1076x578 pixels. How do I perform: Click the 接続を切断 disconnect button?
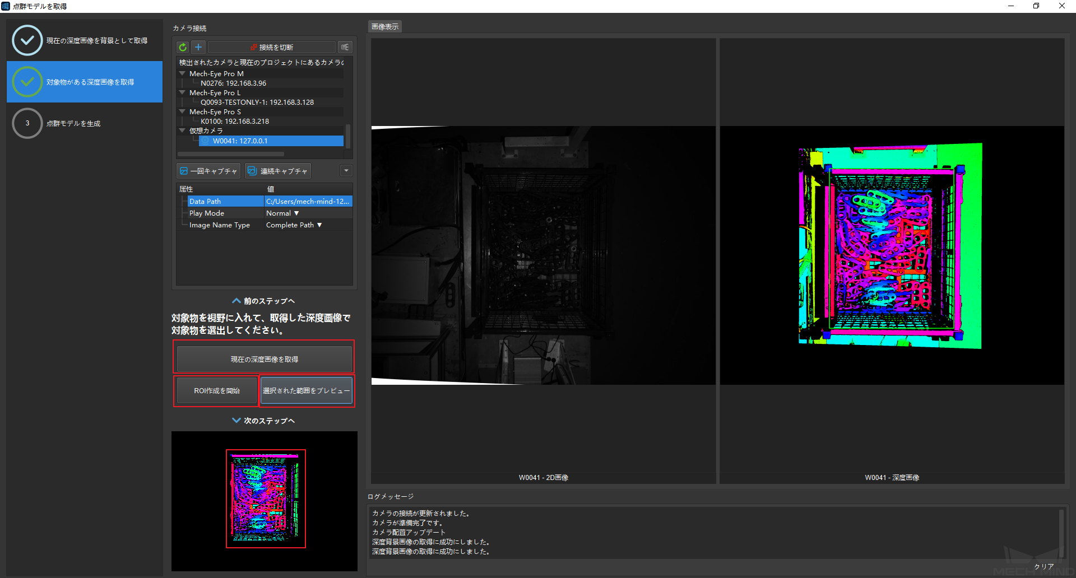(x=272, y=48)
